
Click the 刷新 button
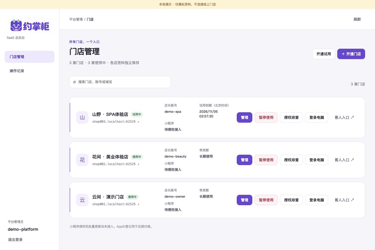(x=357, y=19)
